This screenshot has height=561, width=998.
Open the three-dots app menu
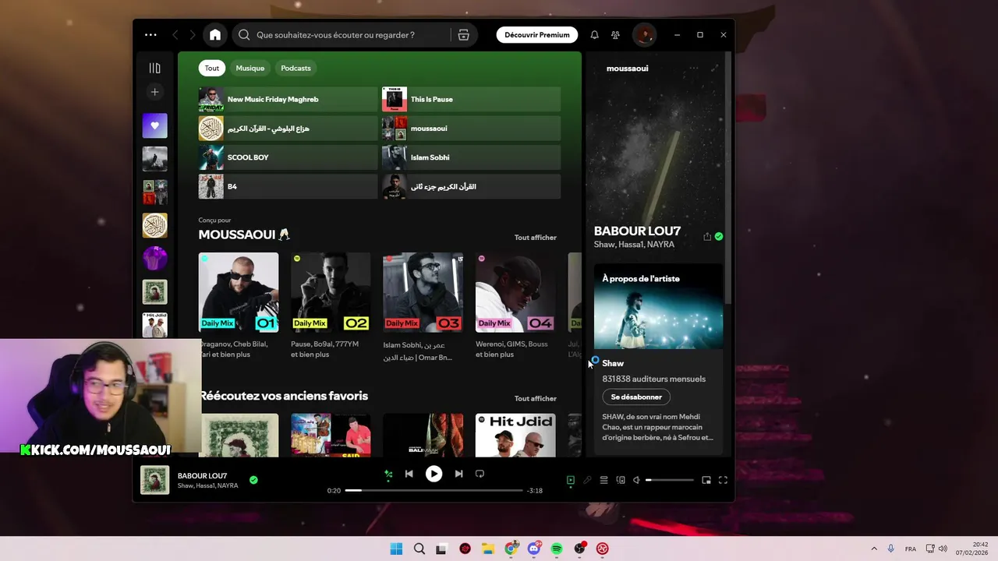pyautogui.click(x=150, y=35)
